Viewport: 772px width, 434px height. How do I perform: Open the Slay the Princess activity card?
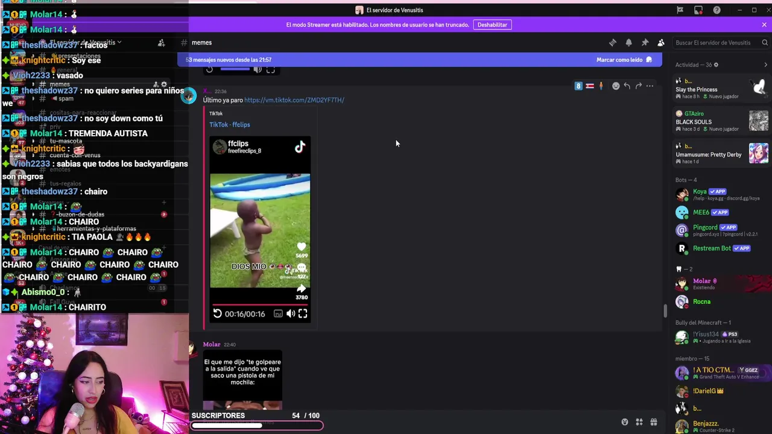coord(721,89)
